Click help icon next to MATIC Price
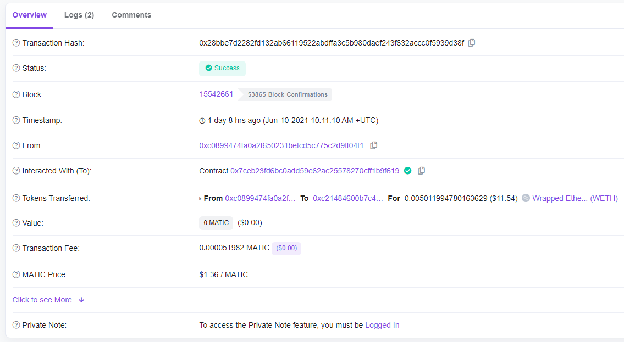624x342 pixels. click(x=16, y=274)
